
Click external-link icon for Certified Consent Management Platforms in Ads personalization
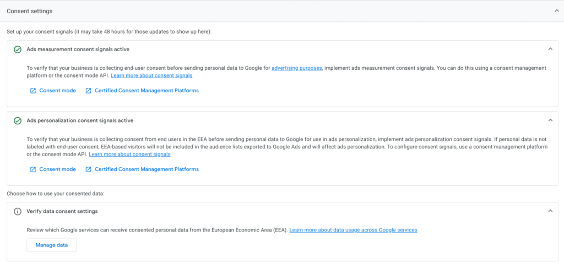(88, 169)
